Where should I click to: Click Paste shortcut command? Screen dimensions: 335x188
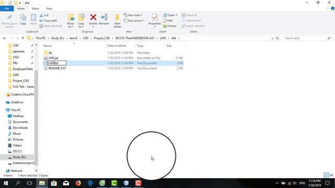[51, 26]
